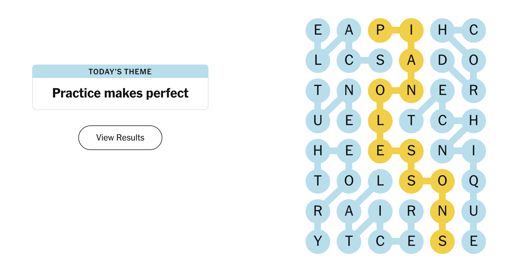Image resolution: width=507 pixels, height=276 pixels.
Task: Select the letter Y tile
Action: [318, 241]
